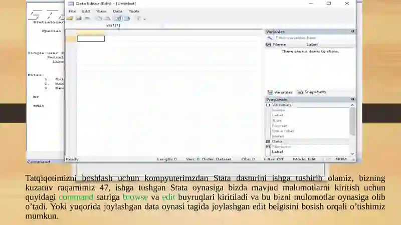The width and height of the screenshot is (401, 225).
Task: Switch to Browse mode toolbar icon
Action: tap(127, 19)
